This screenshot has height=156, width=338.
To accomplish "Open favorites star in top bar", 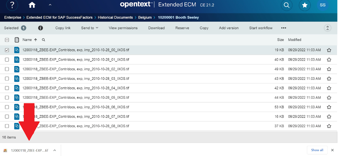I will coord(304,5).
